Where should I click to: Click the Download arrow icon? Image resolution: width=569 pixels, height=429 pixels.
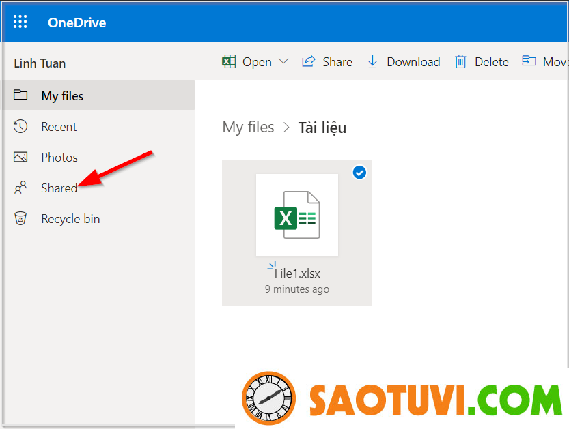click(372, 61)
